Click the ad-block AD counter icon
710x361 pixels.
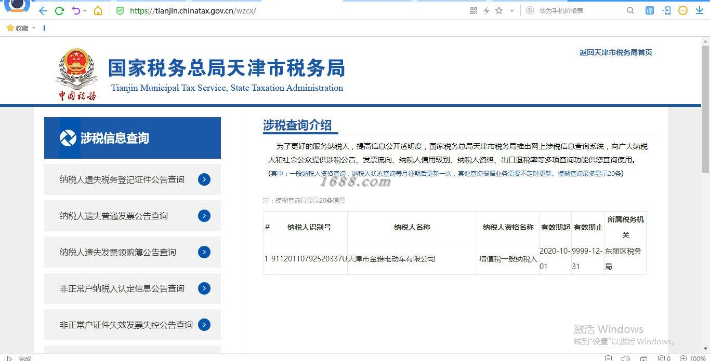point(664,358)
